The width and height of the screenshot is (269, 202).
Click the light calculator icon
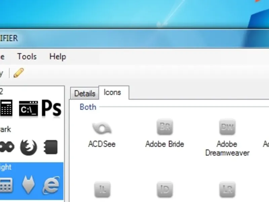(x=6, y=185)
